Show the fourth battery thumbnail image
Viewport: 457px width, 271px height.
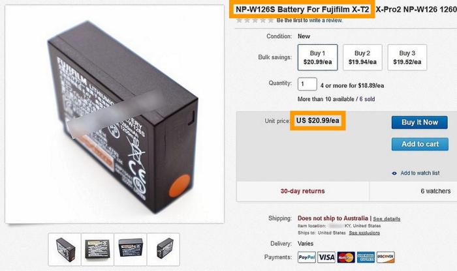tap(163, 250)
